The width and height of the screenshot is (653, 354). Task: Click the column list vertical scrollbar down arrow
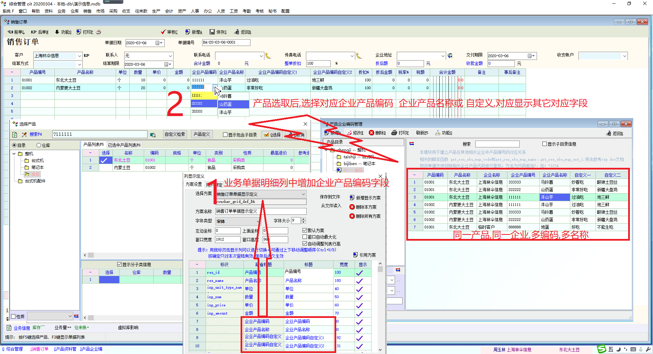pos(380,350)
